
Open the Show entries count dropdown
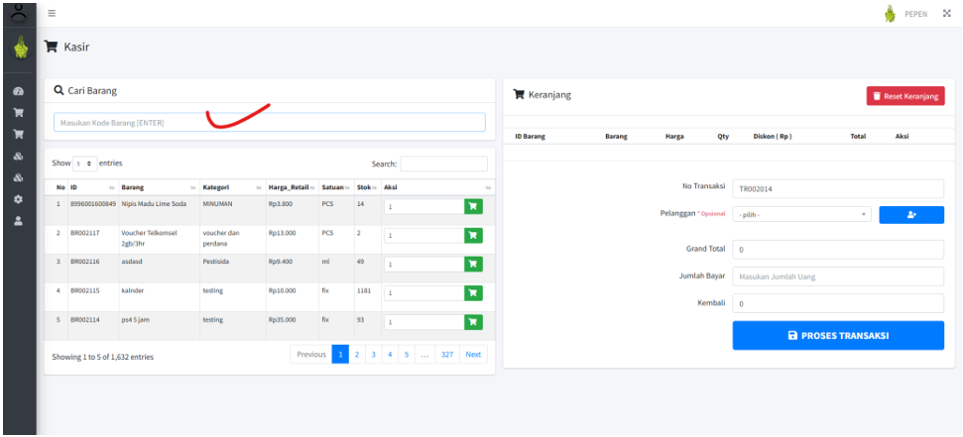pyautogui.click(x=84, y=164)
